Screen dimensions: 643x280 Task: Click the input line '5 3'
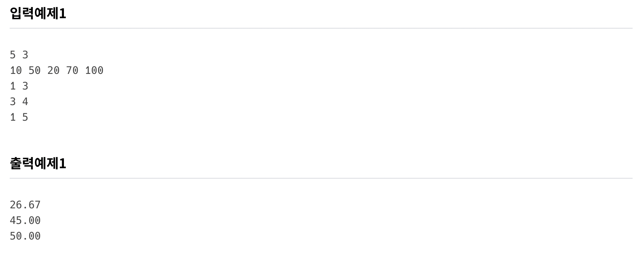point(19,55)
